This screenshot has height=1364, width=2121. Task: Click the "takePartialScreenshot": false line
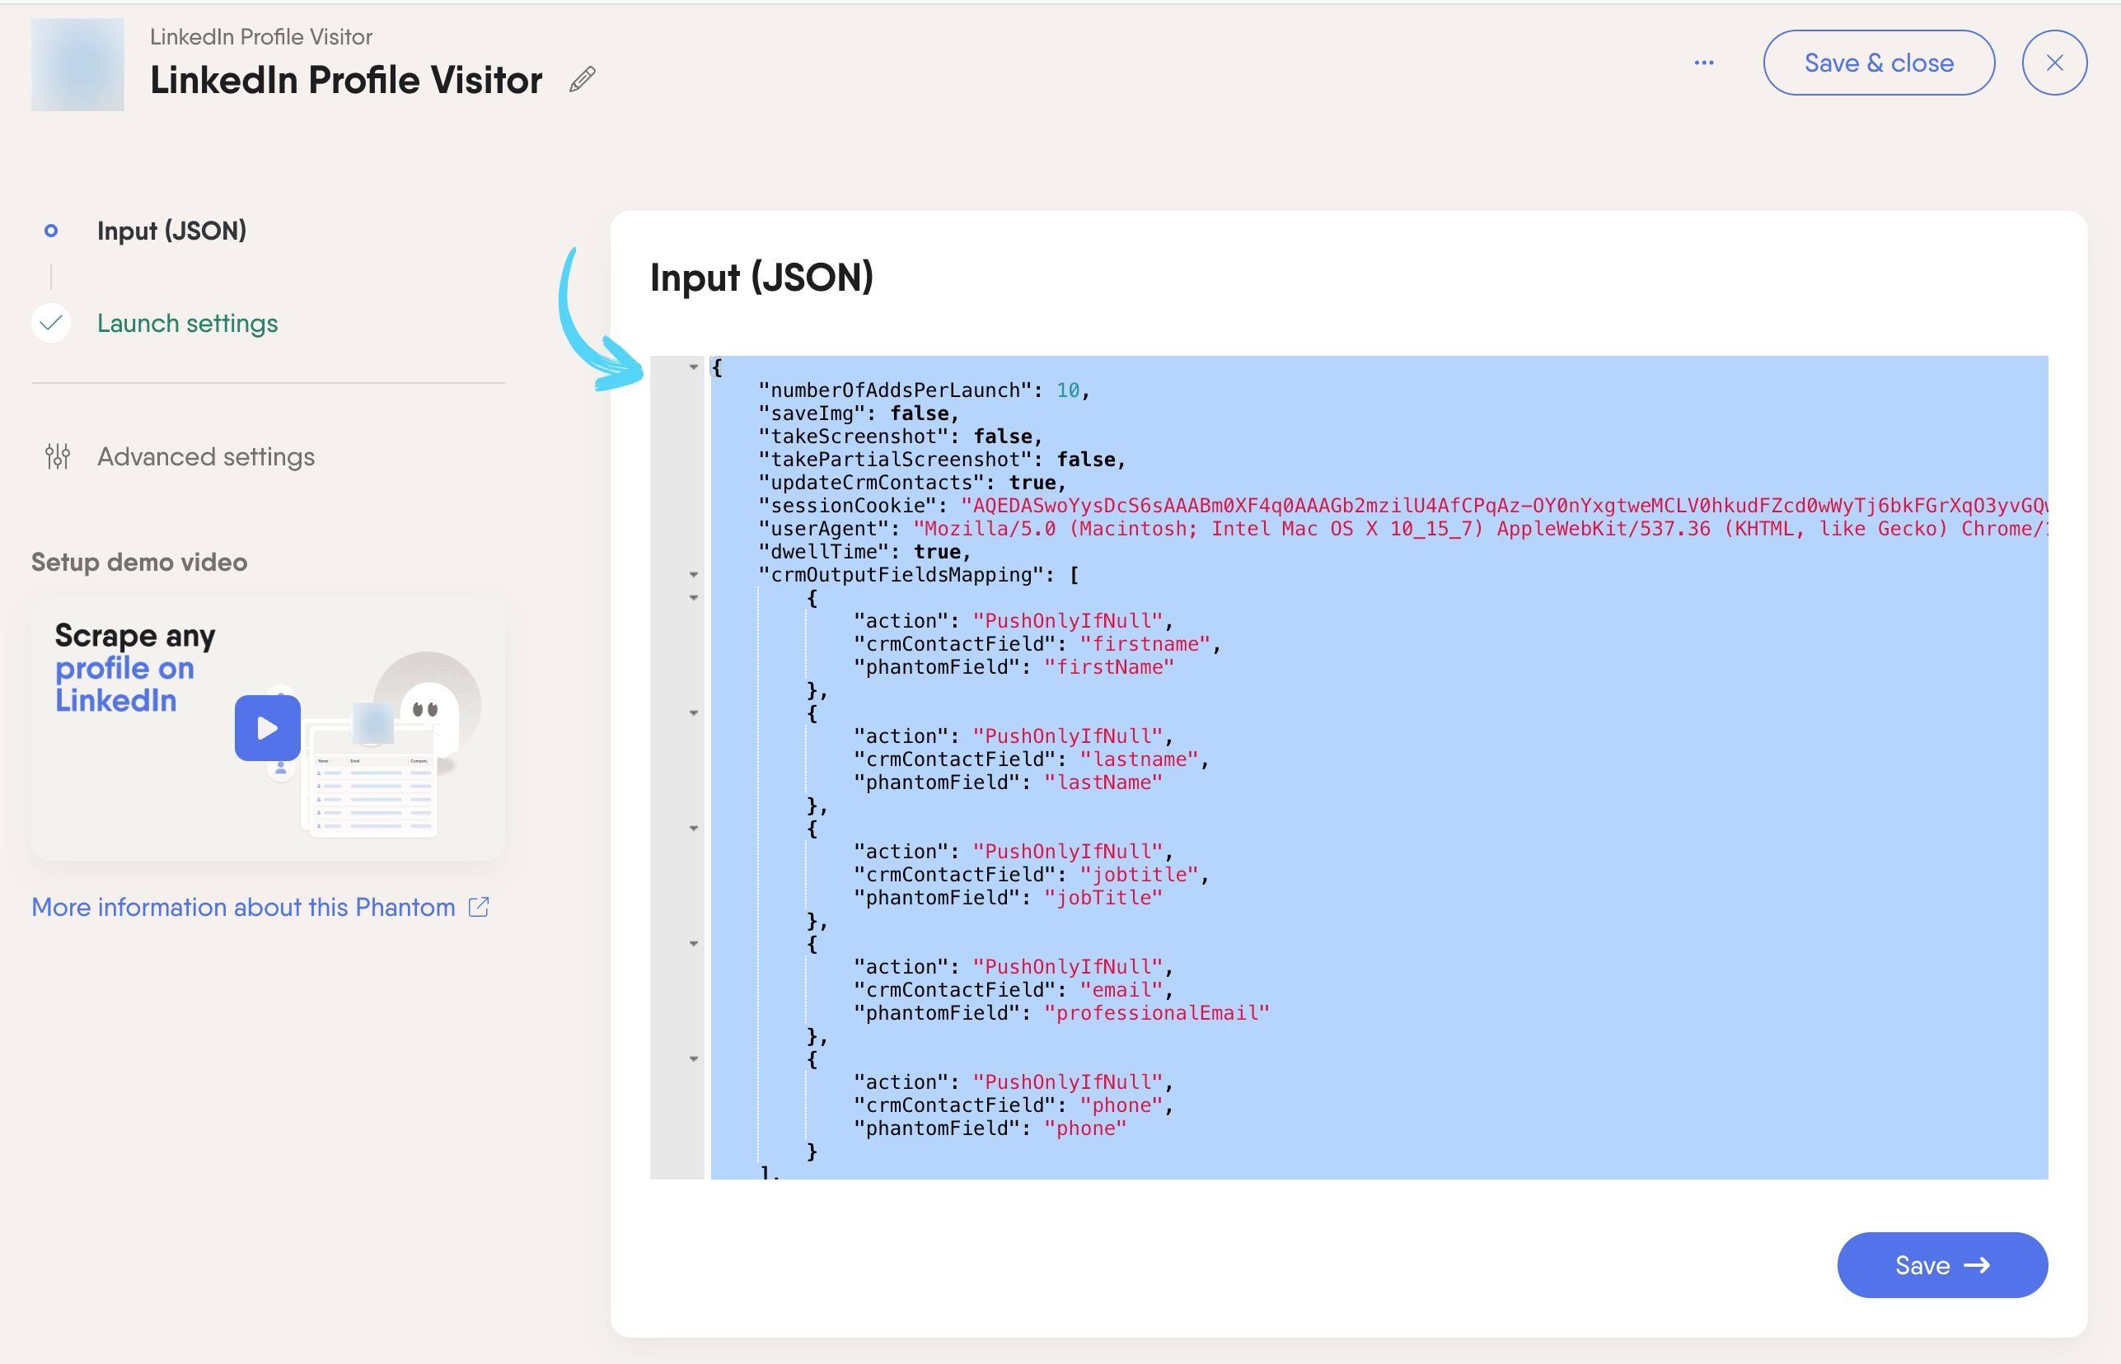tap(942, 460)
